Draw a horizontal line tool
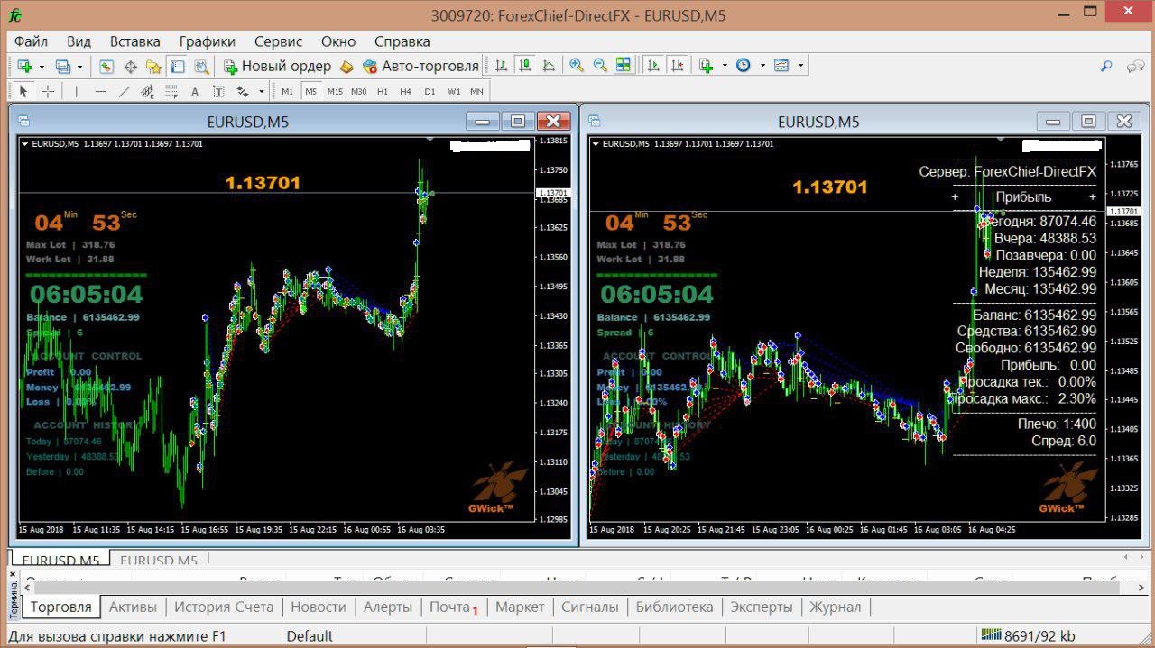This screenshot has width=1155, height=648. [100, 91]
